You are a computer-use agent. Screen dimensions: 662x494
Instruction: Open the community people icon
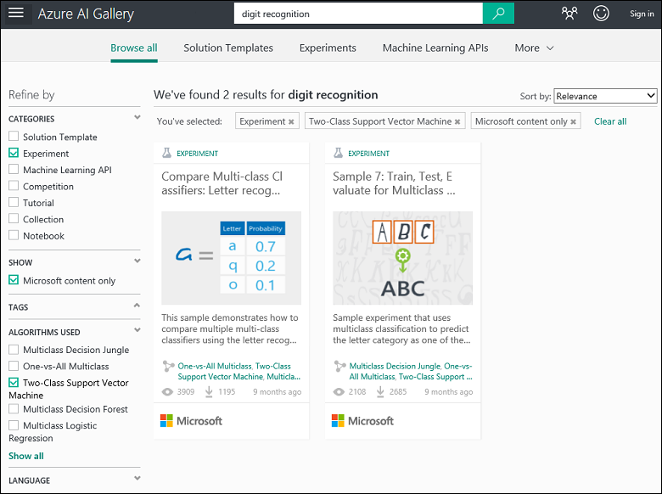tap(569, 14)
